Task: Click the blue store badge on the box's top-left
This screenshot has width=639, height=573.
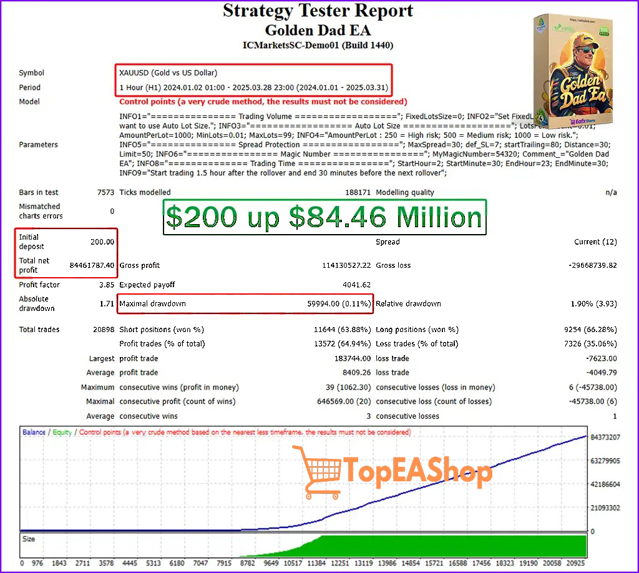Action: tap(540, 26)
